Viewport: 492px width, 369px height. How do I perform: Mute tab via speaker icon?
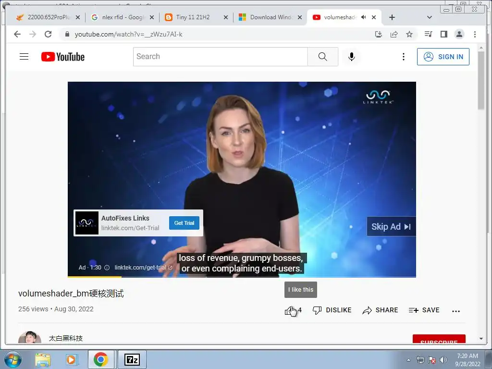(x=363, y=17)
